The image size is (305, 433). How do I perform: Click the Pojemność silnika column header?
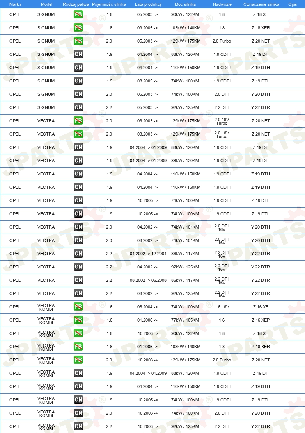pyautogui.click(x=109, y=4)
